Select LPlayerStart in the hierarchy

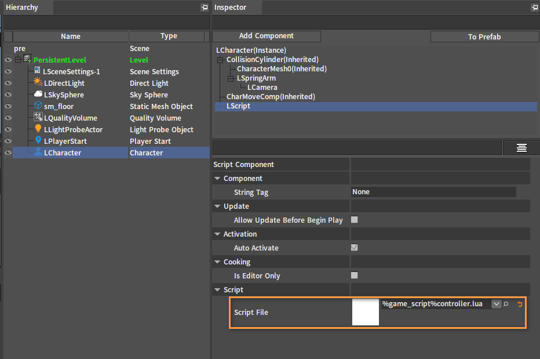pos(65,142)
